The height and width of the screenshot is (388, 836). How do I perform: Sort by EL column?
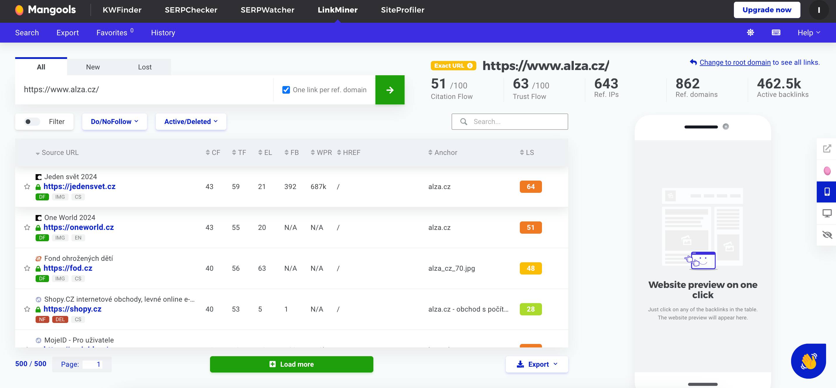tap(265, 153)
